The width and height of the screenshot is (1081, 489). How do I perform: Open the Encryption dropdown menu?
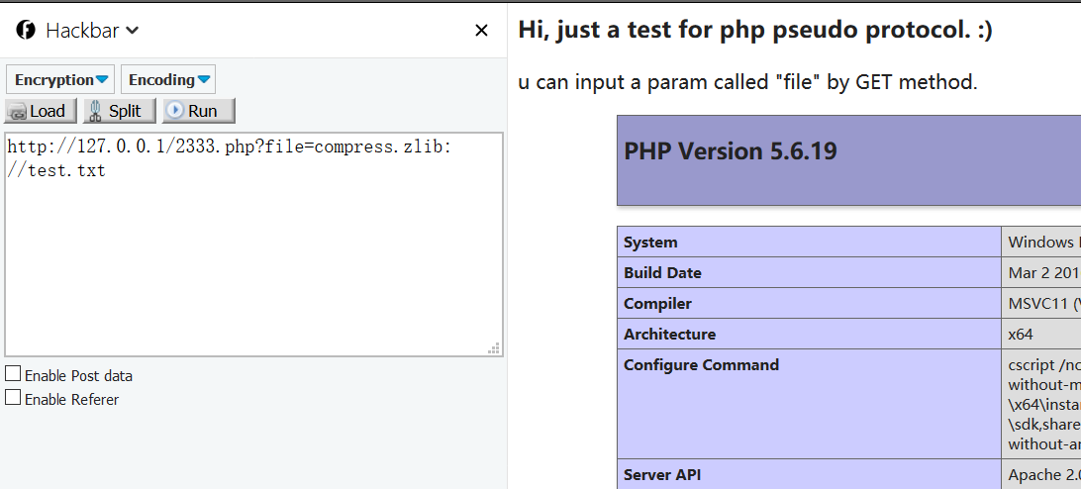[60, 80]
